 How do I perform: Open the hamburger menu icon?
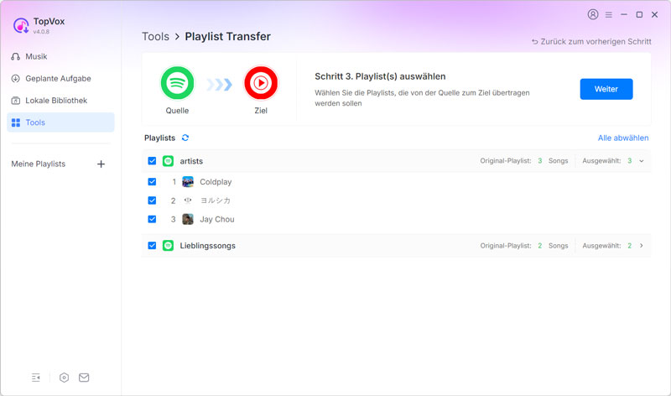point(609,14)
